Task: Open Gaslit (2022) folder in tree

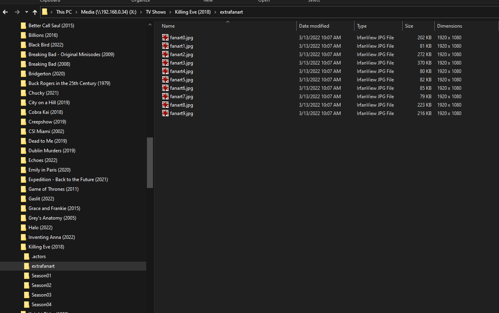Action: tap(41, 199)
